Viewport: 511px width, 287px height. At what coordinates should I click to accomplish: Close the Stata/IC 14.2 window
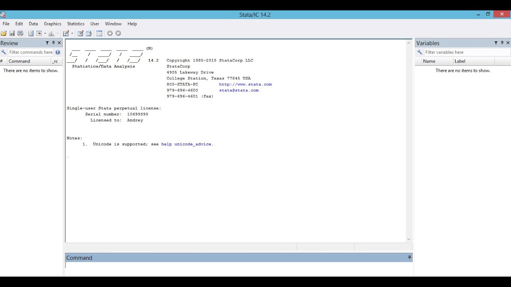coord(502,14)
